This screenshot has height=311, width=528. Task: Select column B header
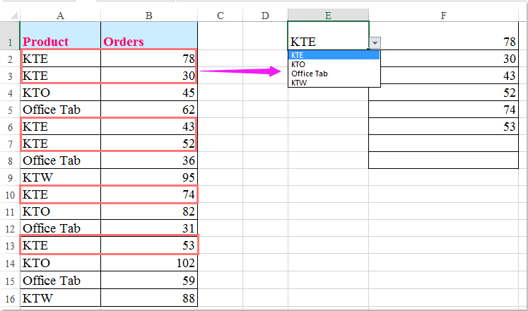click(x=149, y=16)
